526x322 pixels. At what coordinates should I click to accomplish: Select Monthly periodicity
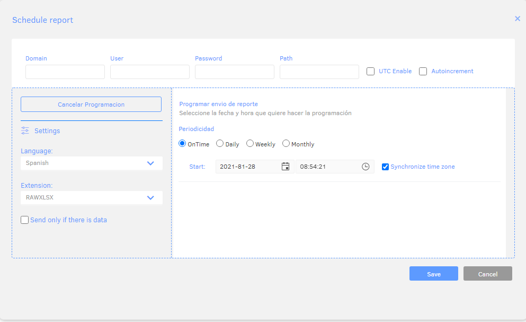point(286,144)
